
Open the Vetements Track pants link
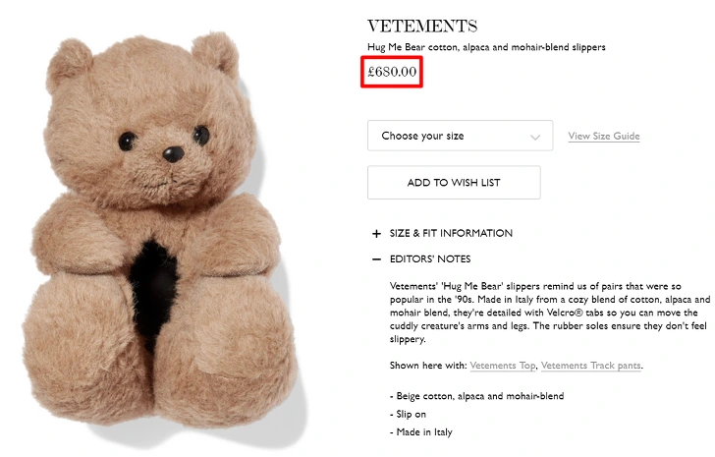(x=591, y=366)
